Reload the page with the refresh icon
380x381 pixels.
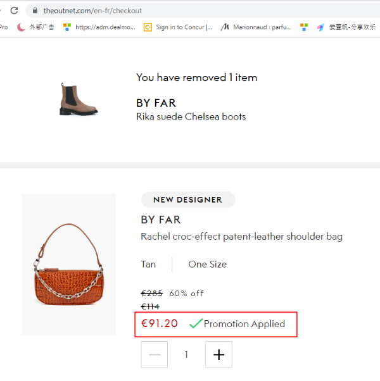[14, 11]
